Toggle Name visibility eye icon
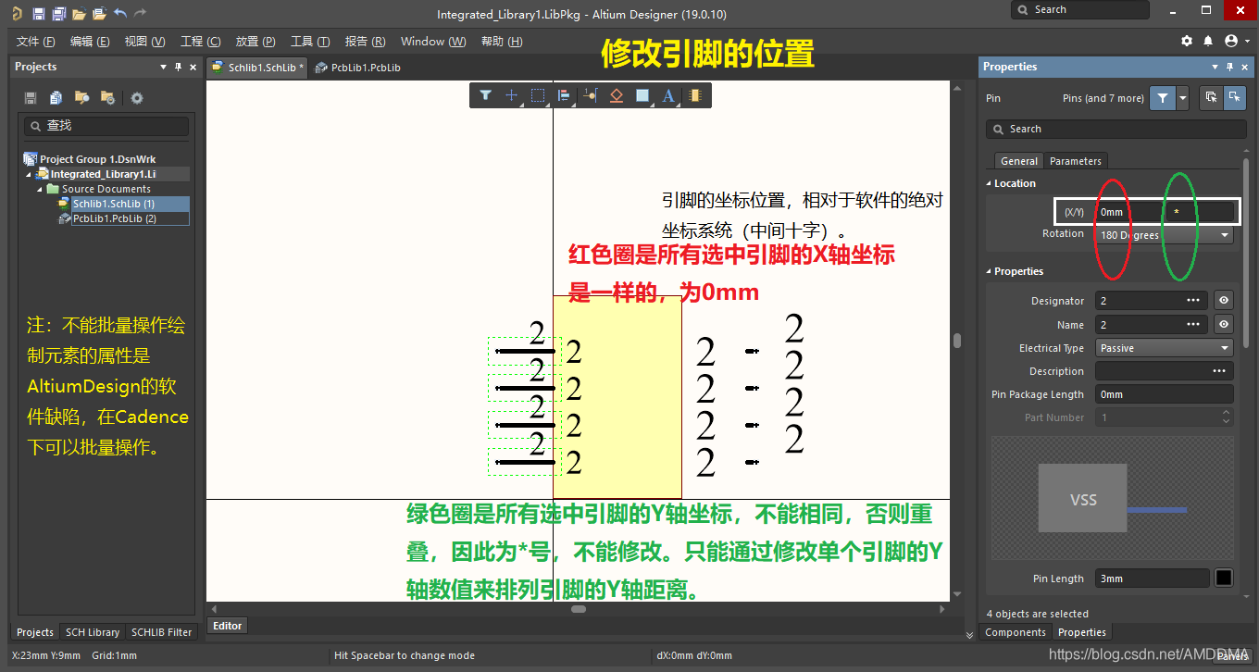The image size is (1259, 672). 1224,325
